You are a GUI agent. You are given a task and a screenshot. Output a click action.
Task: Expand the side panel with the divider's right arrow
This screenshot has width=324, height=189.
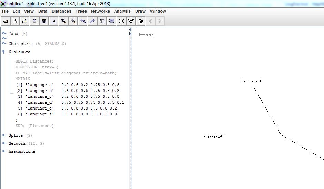(x=130, y=33)
